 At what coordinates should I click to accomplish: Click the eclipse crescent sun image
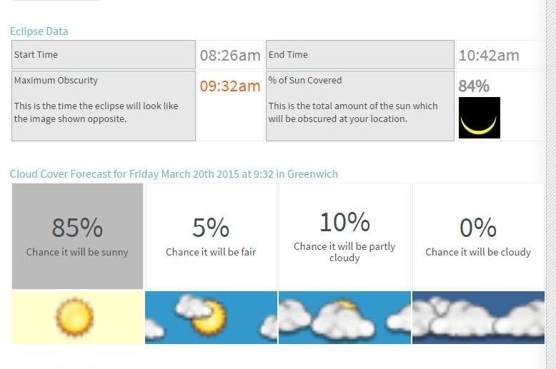pos(479,118)
